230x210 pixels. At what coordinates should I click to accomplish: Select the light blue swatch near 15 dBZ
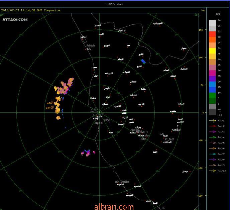[212, 84]
